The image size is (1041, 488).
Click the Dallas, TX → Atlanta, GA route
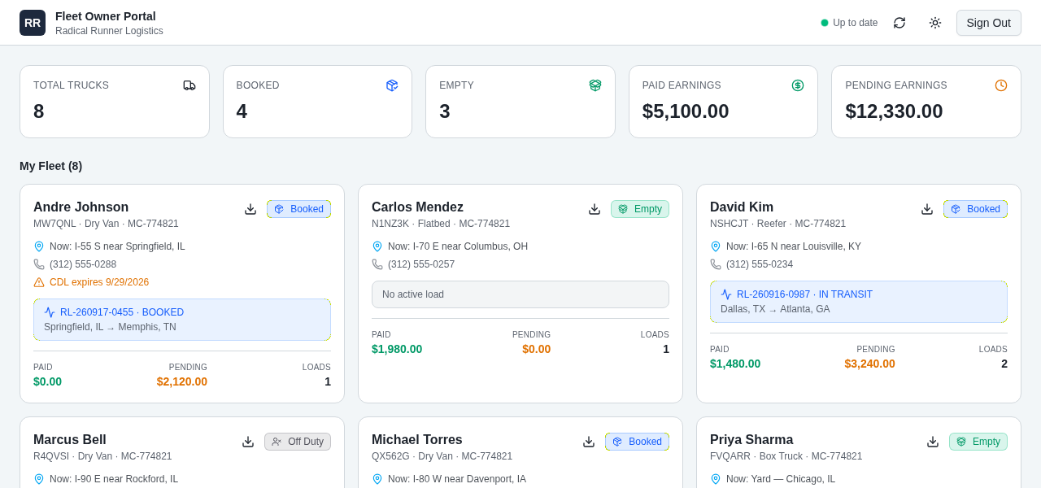click(775, 309)
